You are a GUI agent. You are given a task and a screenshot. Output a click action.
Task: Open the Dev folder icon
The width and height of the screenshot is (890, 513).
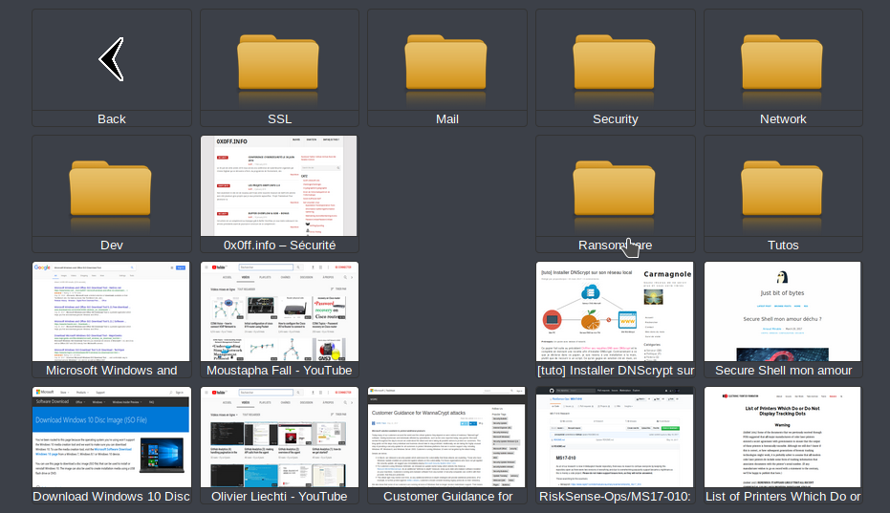(x=111, y=188)
